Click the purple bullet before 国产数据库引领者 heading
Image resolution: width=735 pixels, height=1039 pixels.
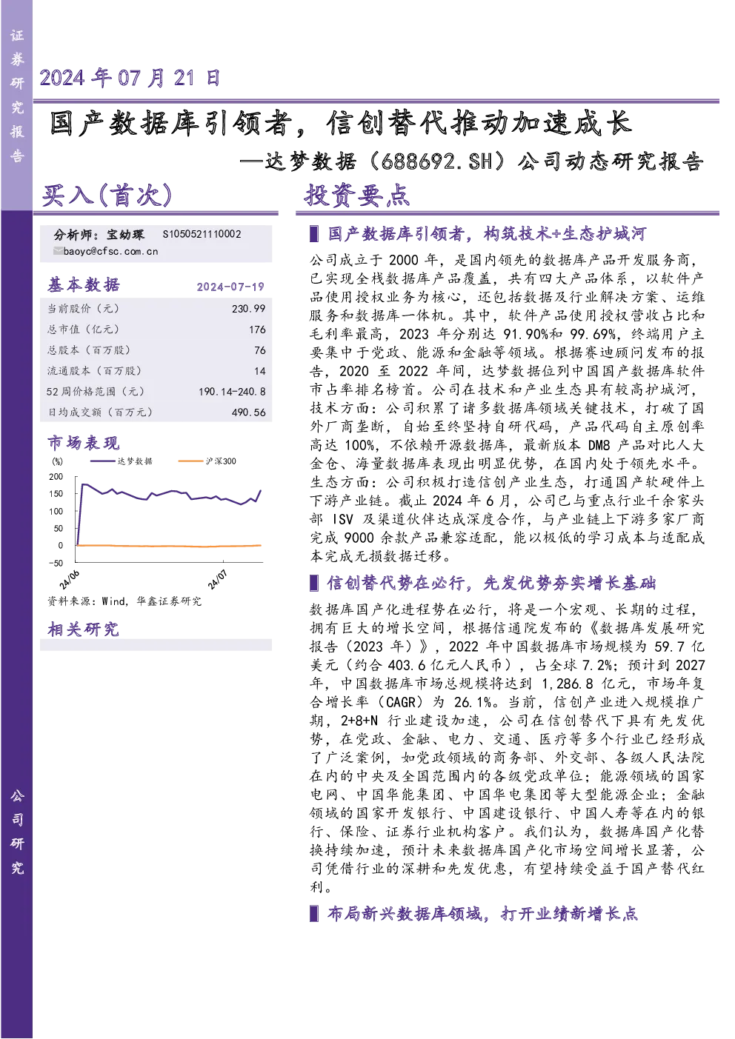pos(314,235)
